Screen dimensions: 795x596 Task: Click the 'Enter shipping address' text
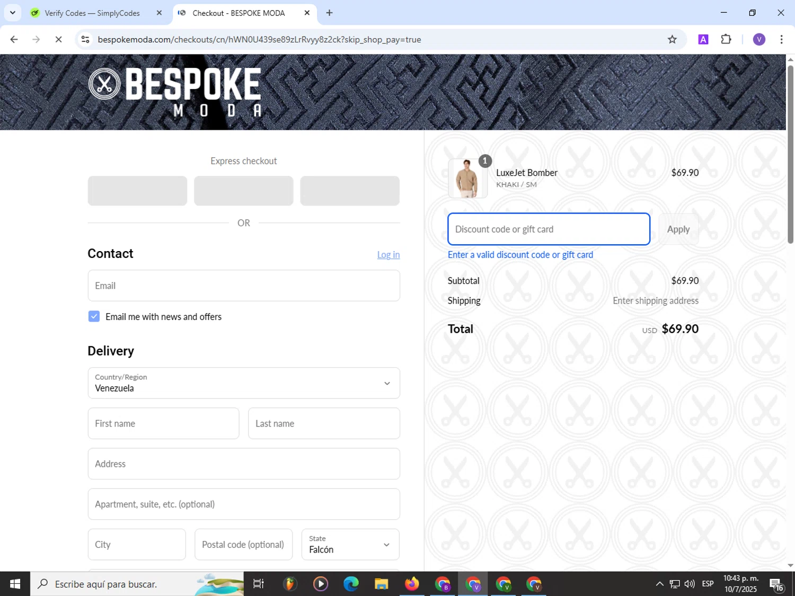click(656, 301)
